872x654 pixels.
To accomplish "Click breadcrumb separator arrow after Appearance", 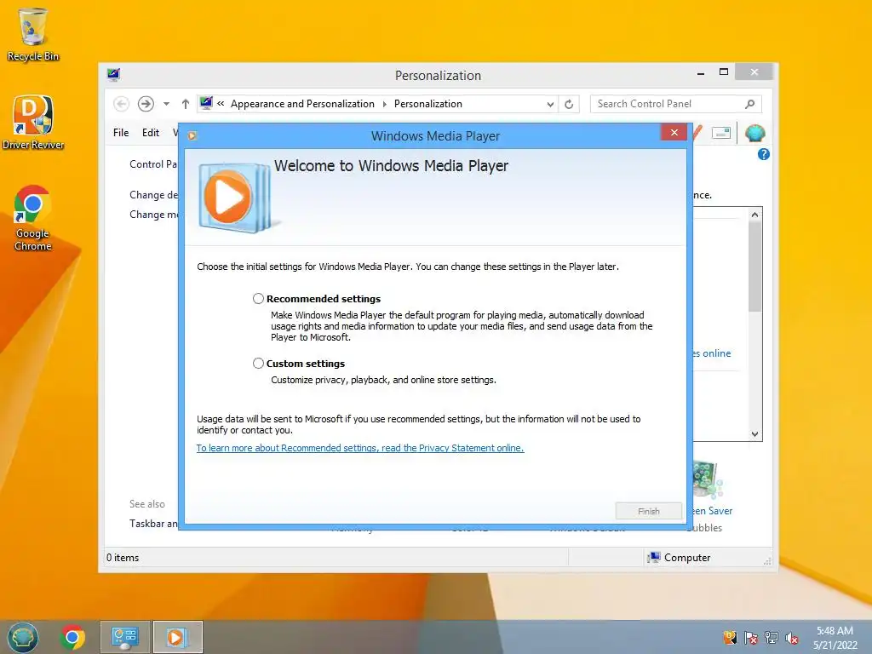I will 384,104.
